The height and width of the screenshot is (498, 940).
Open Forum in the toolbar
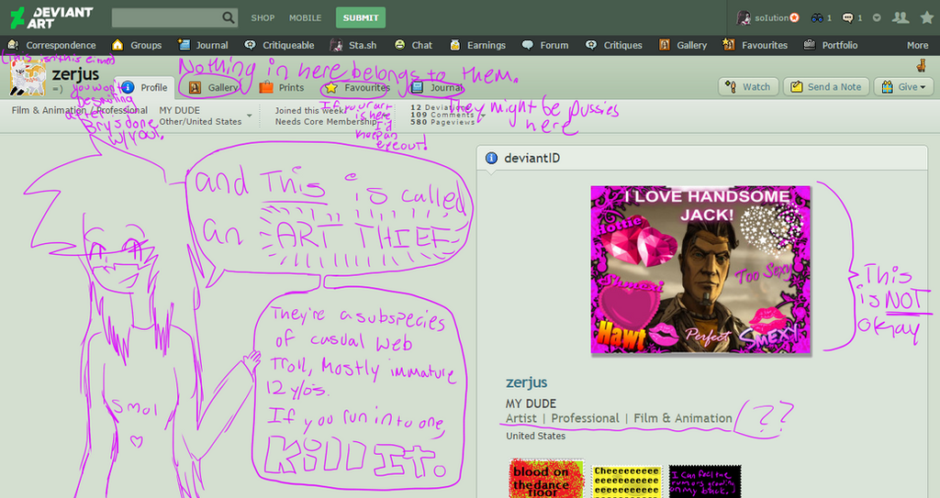[x=545, y=45]
